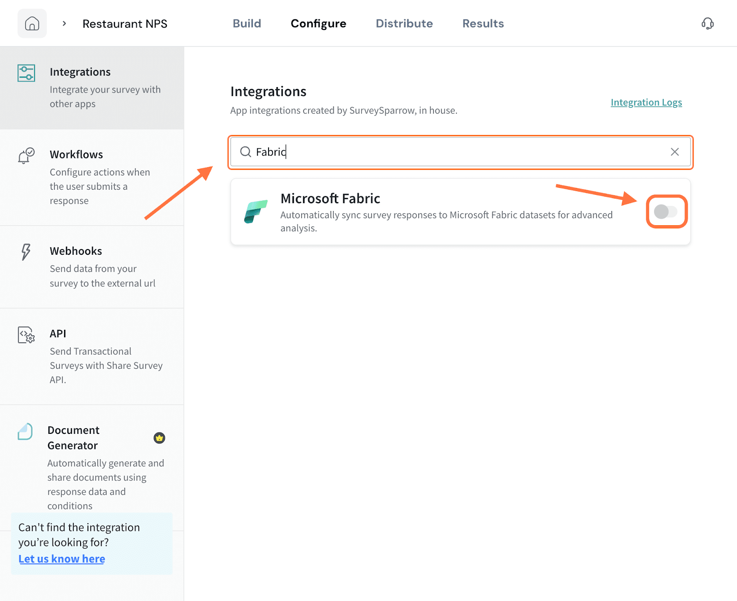Click the API code gear icon
The image size is (737, 601).
click(26, 335)
